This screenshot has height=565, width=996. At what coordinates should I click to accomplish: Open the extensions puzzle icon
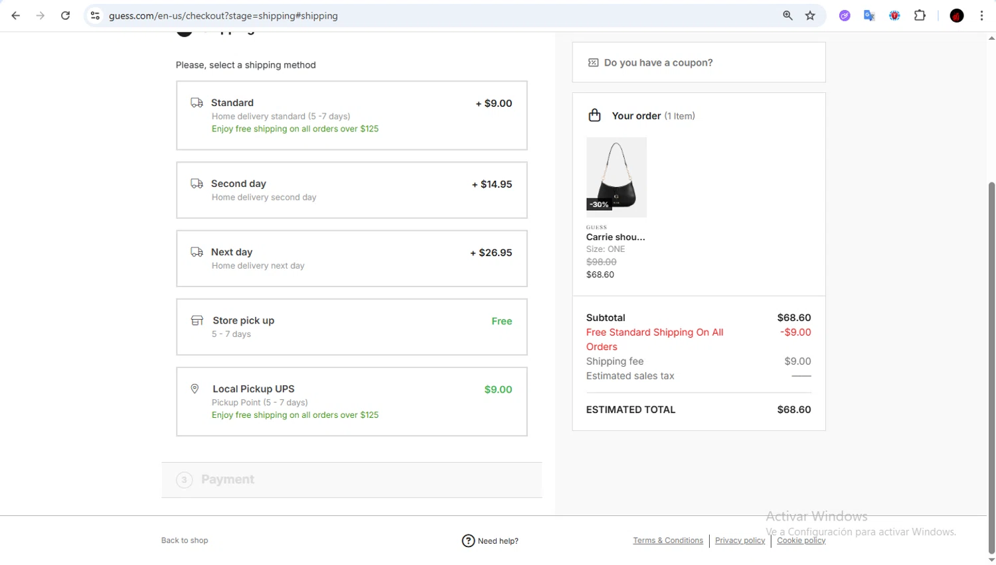(920, 15)
